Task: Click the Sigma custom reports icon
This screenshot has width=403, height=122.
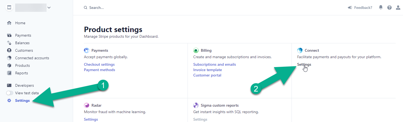Action: click(196, 105)
